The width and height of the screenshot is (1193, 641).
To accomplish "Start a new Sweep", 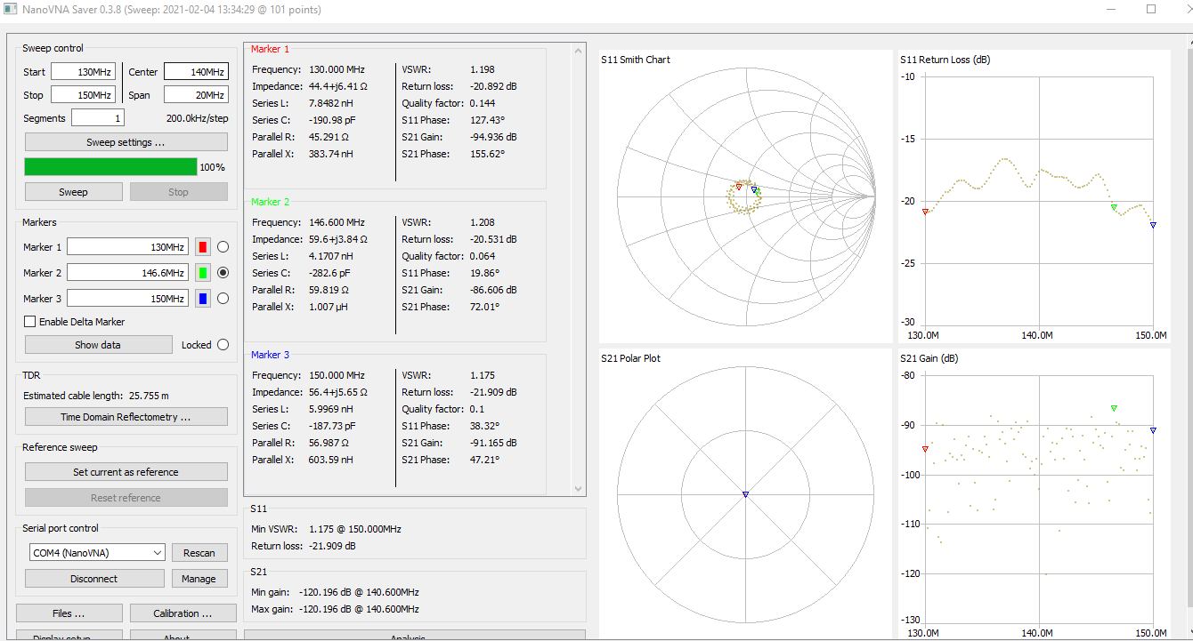I will [x=73, y=191].
